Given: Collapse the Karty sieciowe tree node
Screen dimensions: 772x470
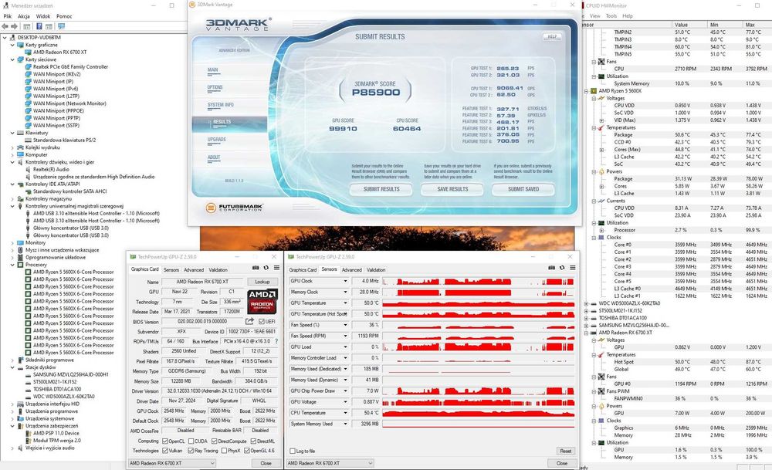Looking at the screenshot, I should [x=12, y=59].
